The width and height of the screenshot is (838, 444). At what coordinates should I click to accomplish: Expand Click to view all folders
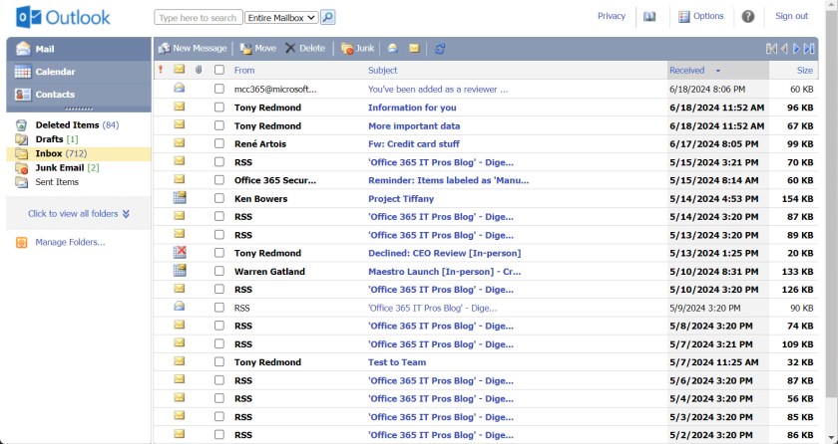click(79, 214)
